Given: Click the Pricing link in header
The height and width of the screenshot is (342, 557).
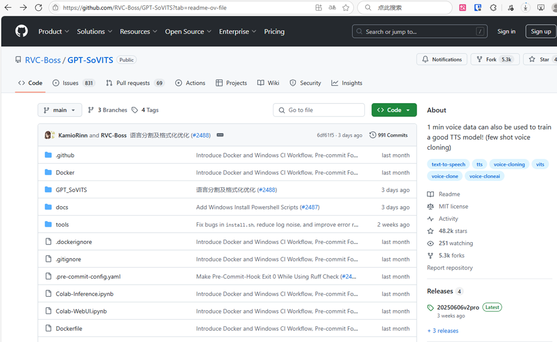Looking at the screenshot, I should point(274,31).
